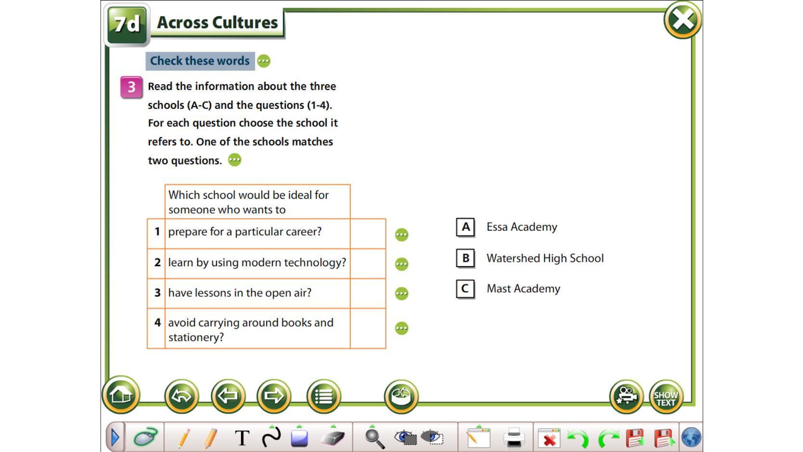Go to the previous page arrow
803x452 pixels.
pos(228,396)
